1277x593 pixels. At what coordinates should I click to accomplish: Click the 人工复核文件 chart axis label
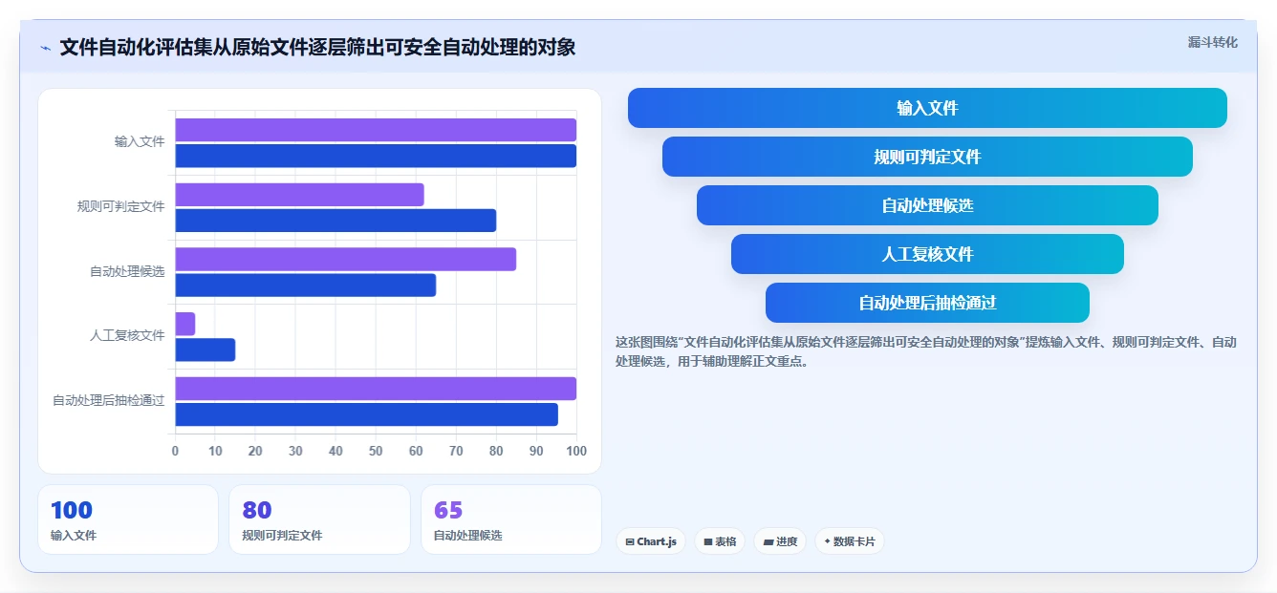(x=127, y=335)
